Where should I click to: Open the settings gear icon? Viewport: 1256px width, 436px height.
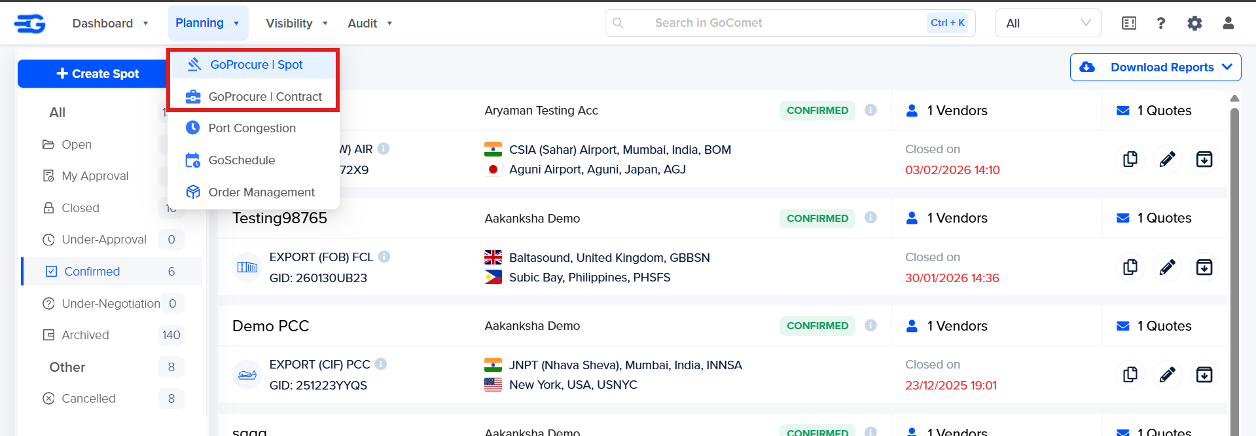pyautogui.click(x=1194, y=24)
